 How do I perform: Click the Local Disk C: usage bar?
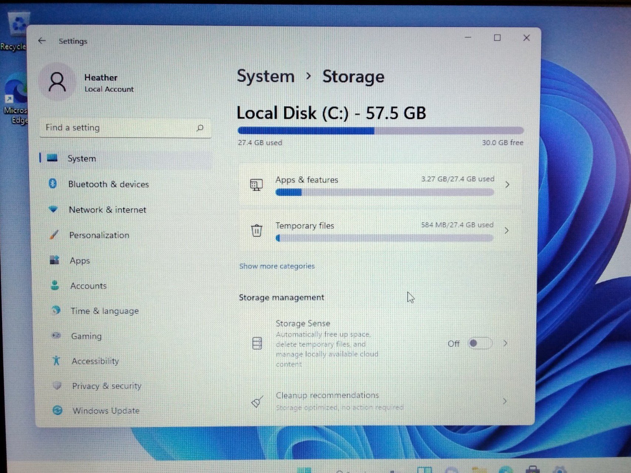tap(381, 130)
